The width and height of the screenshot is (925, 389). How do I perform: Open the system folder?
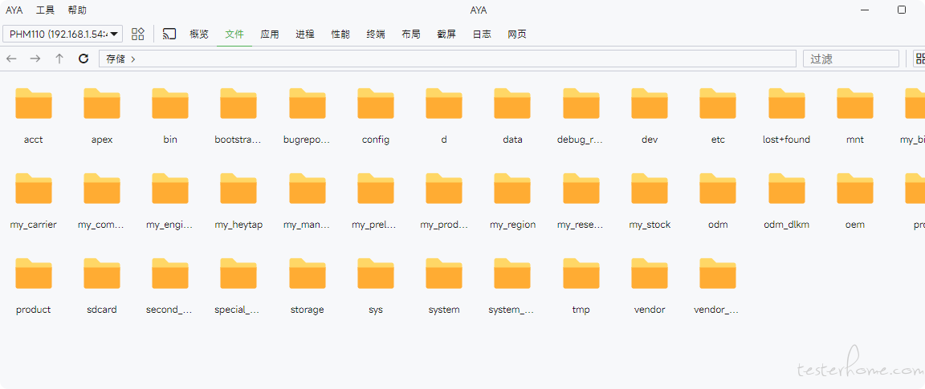pos(444,286)
